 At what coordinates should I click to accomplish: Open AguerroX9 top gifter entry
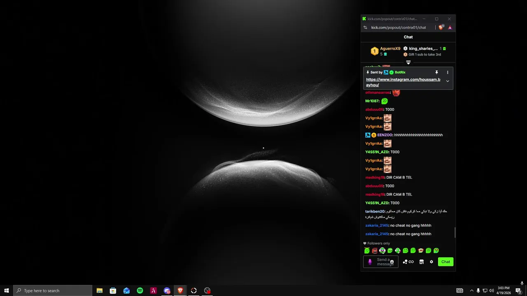click(385, 51)
